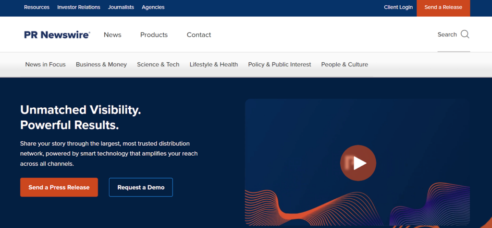
Task: Visit the Journalists page link
Action: pos(121,8)
